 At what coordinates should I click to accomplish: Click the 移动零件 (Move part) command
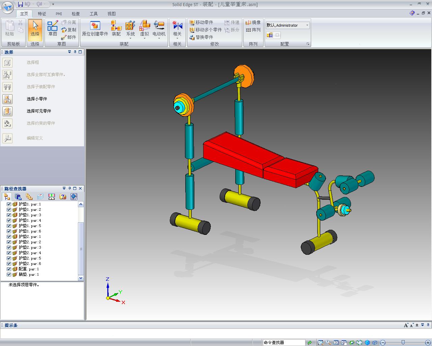201,22
